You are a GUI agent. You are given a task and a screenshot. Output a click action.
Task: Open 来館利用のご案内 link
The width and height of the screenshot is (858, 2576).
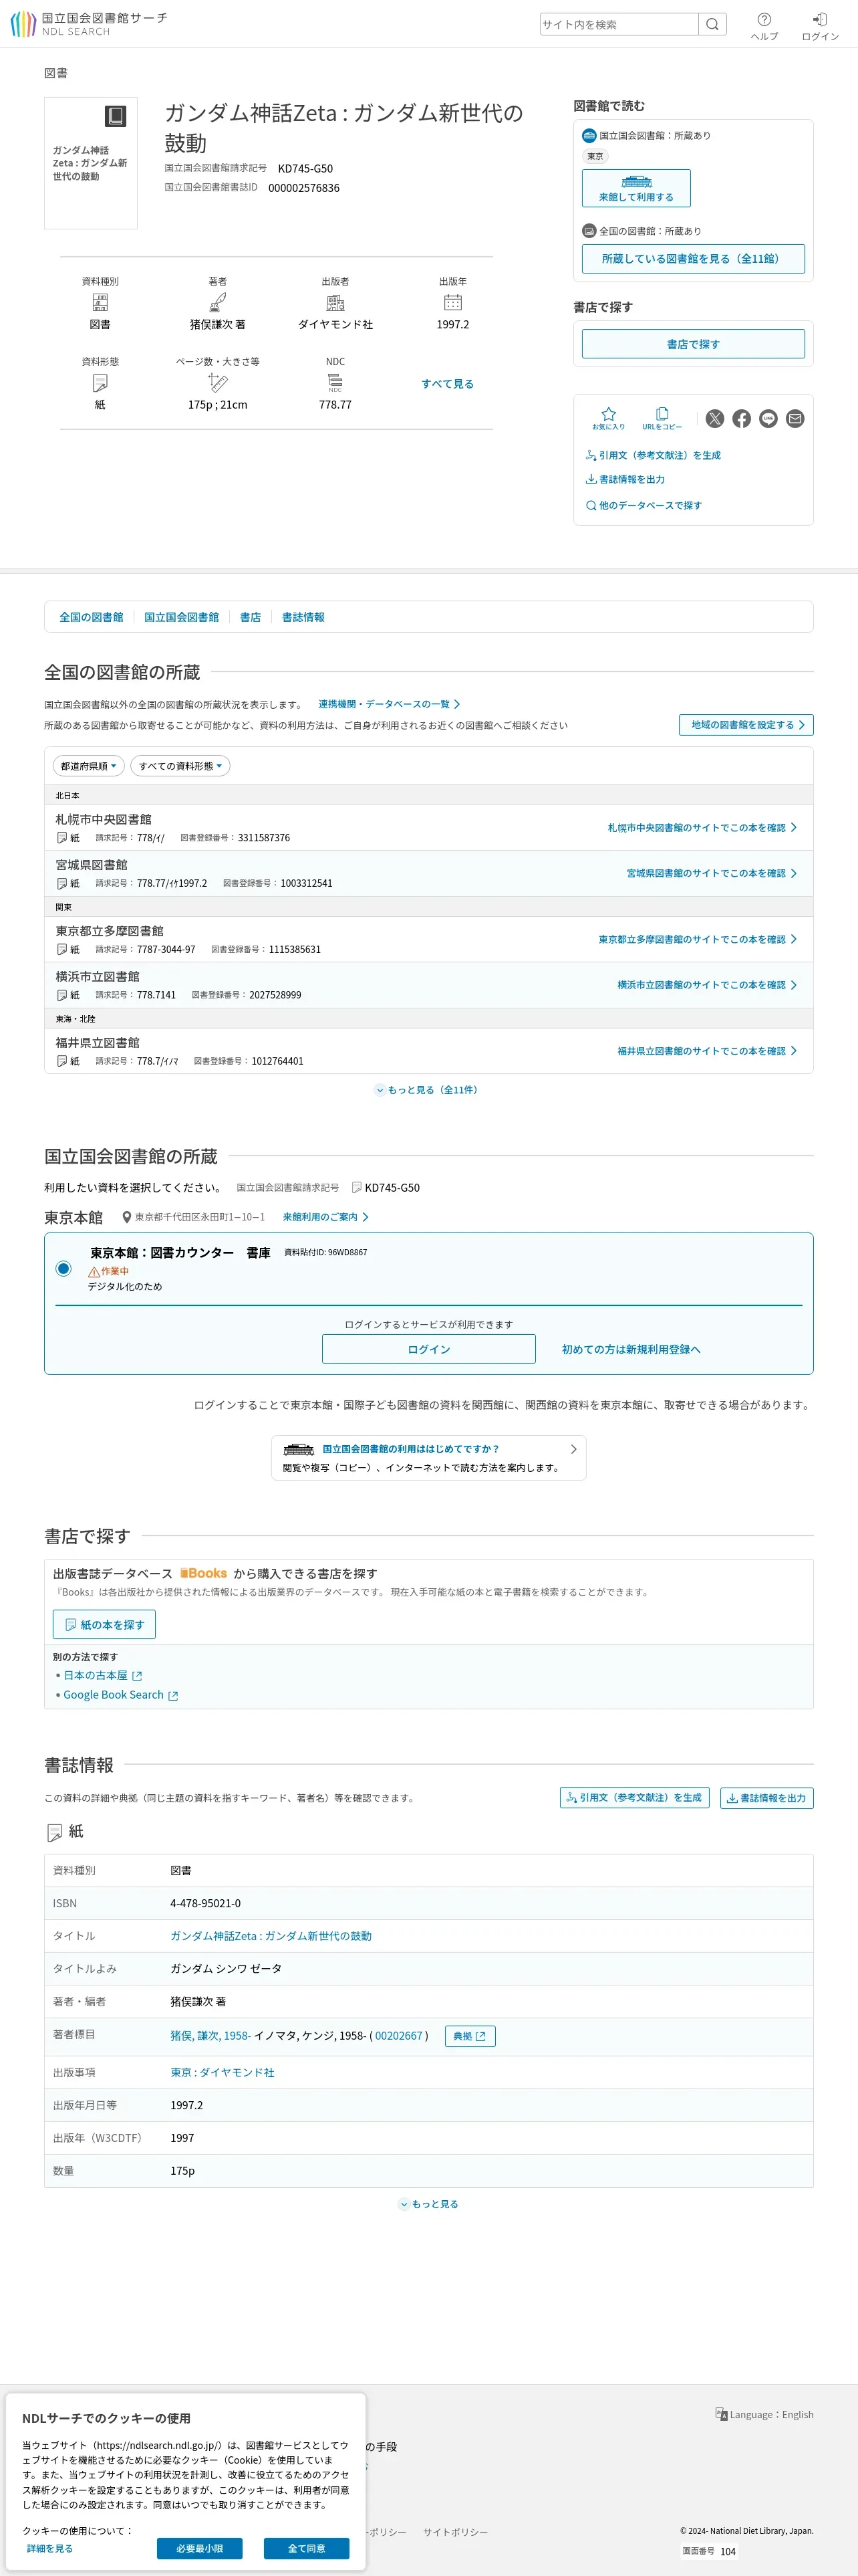[x=325, y=1217]
